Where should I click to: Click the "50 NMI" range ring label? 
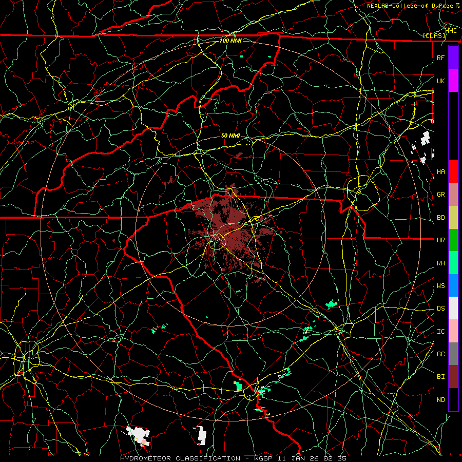(x=230, y=136)
